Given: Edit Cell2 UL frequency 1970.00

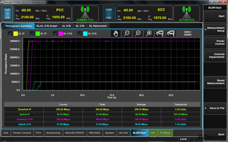Looking at the screenshot, I should [160, 18].
